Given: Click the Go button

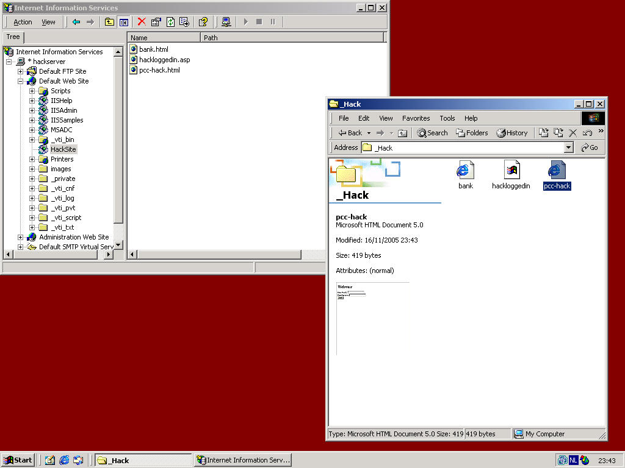Looking at the screenshot, I should (590, 147).
